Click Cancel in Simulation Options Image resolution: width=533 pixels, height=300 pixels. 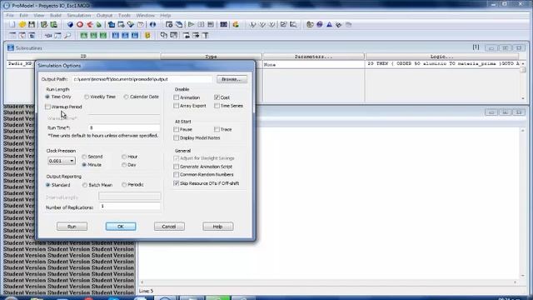[169, 227]
